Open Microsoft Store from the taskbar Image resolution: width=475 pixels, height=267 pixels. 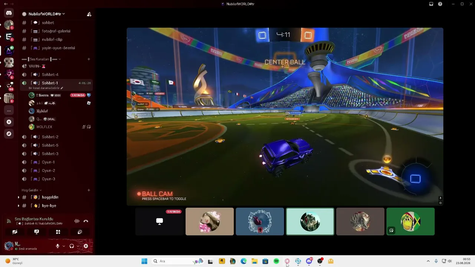point(265,261)
